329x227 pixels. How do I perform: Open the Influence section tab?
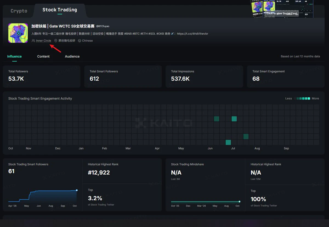[14, 56]
